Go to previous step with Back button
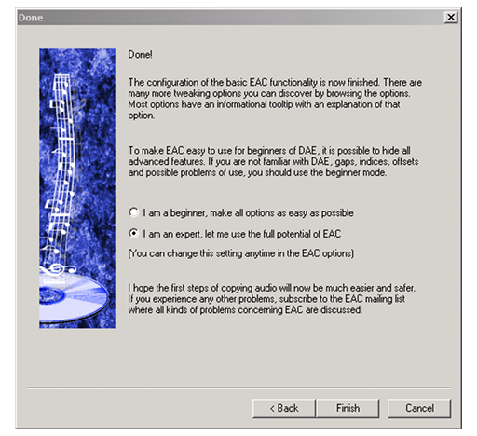The width and height of the screenshot is (477, 436). click(x=284, y=408)
